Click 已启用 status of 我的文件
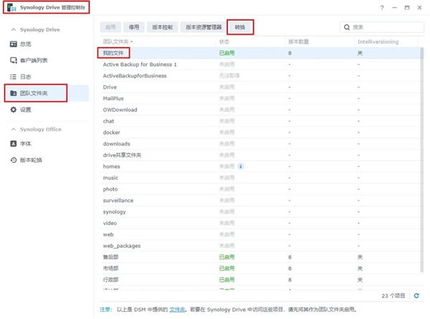Image resolution: width=430 pixels, height=319 pixels. tap(226, 53)
